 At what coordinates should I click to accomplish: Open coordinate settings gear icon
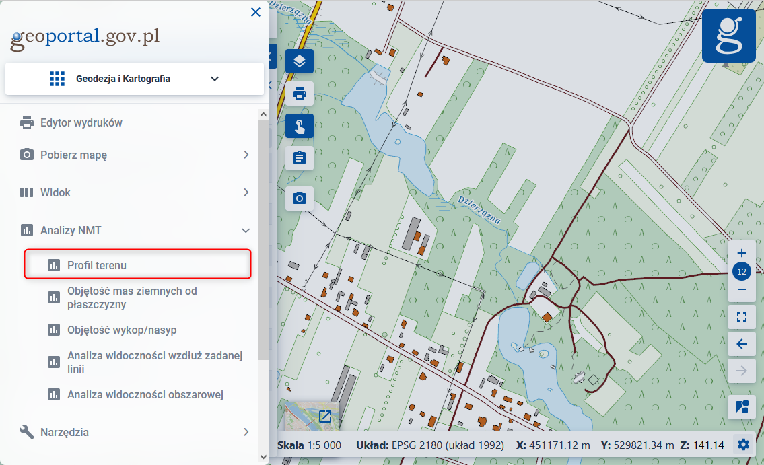point(743,445)
